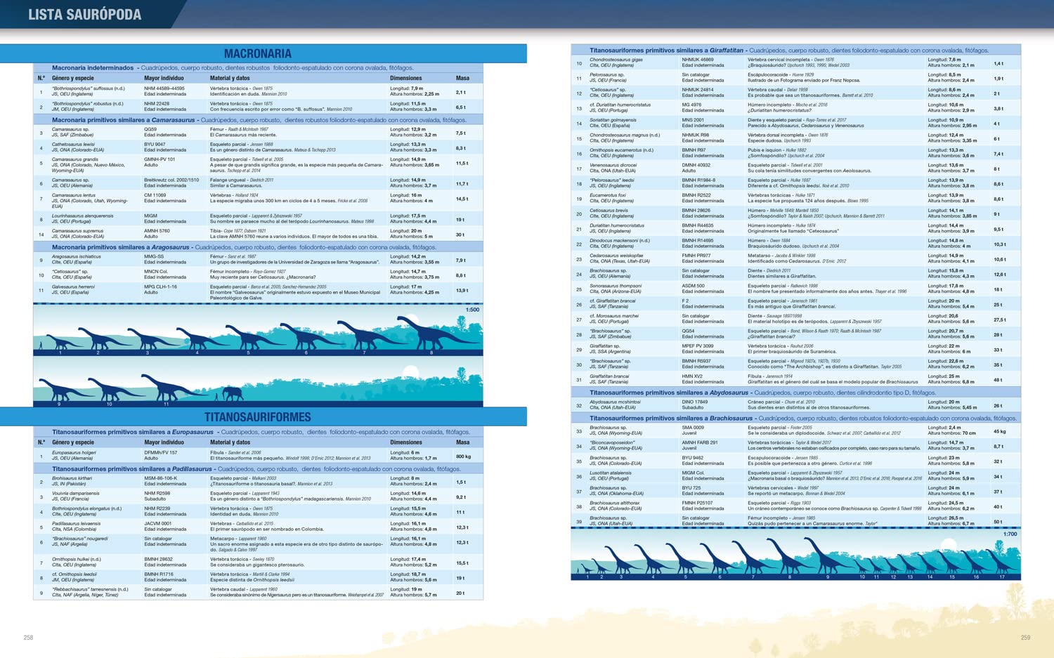Image resolution: width=1054 pixels, height=658 pixels.
Task: Select the species name 'Brachiosaurus altithorax'
Action: point(615,503)
